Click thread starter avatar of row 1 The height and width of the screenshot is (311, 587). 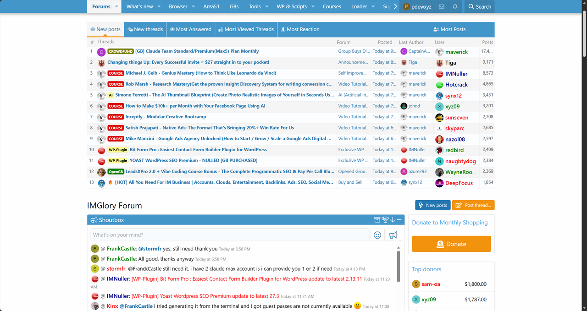pyautogui.click(x=101, y=52)
